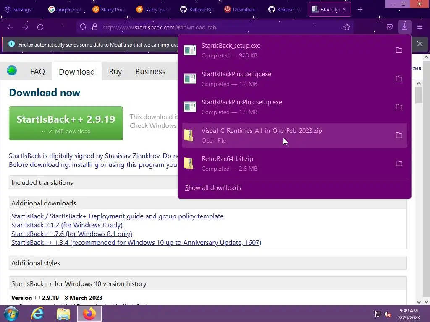
Task: Open Windows Explorer from the taskbar
Action: click(x=63, y=314)
